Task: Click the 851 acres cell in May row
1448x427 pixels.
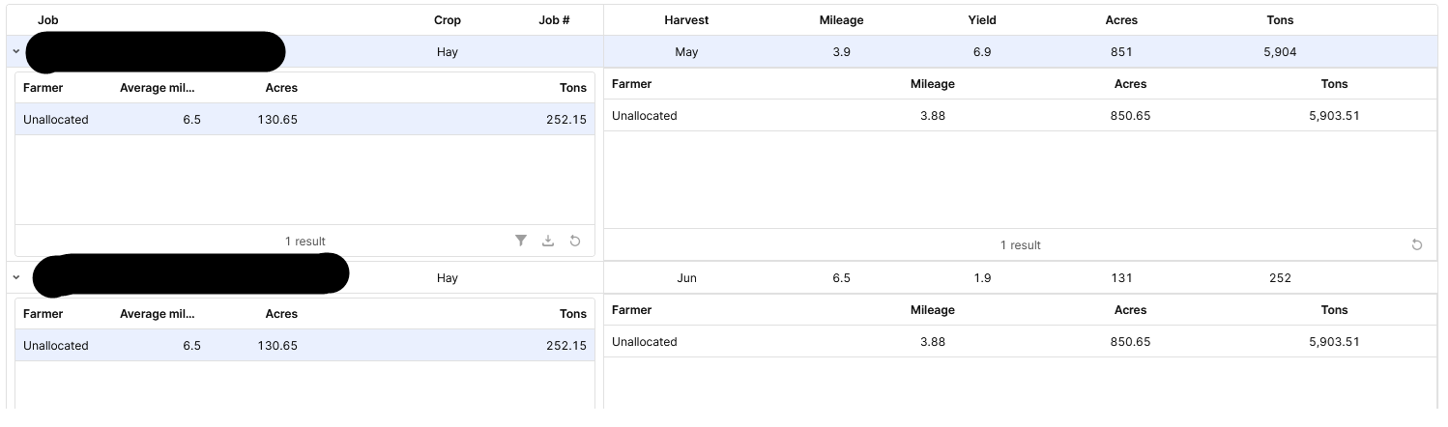Action: coord(1121,52)
